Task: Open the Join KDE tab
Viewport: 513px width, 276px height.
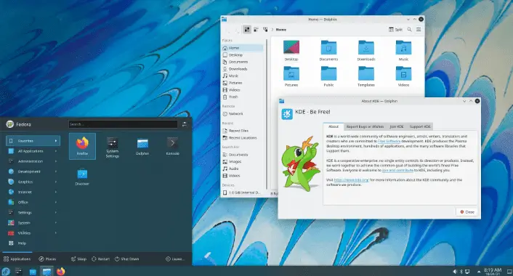Action: tap(396, 126)
